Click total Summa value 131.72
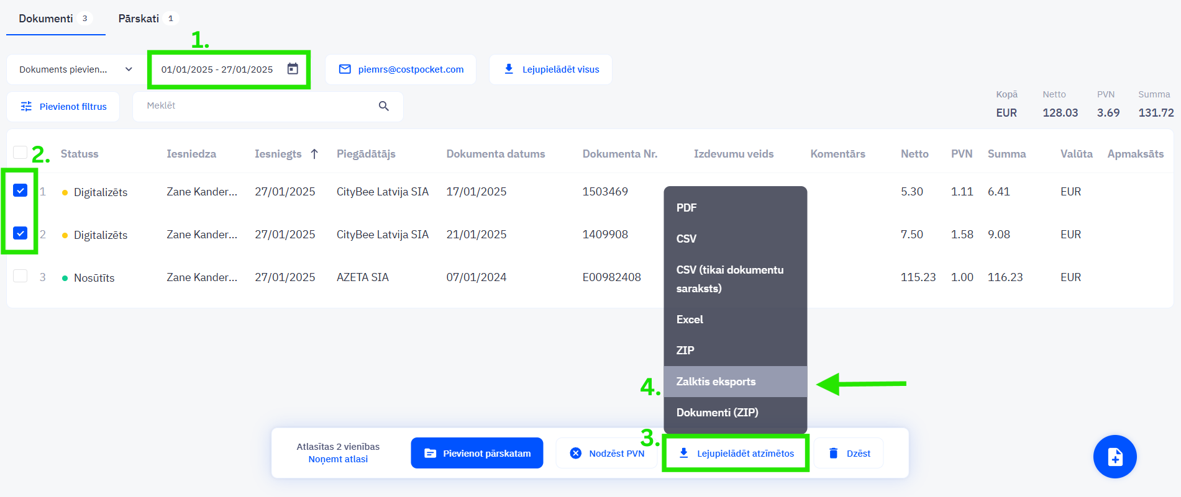Image resolution: width=1181 pixels, height=497 pixels. [1156, 113]
